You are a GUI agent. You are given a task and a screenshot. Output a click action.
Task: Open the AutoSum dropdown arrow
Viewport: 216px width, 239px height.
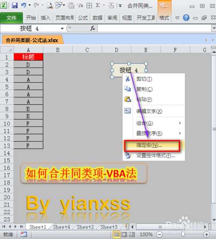pyautogui.click(x=104, y=5)
